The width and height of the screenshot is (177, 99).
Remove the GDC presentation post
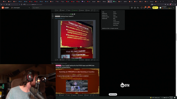(80, 95)
